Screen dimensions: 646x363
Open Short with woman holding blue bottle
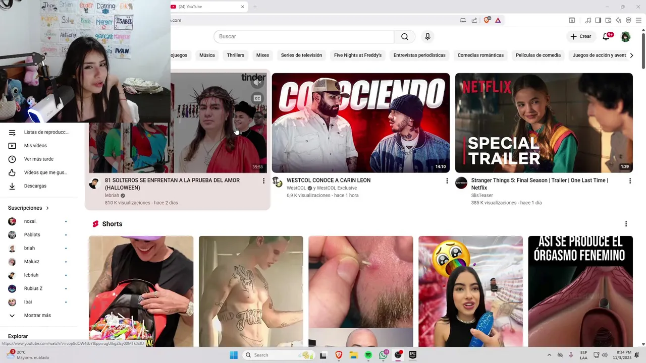pos(470,291)
